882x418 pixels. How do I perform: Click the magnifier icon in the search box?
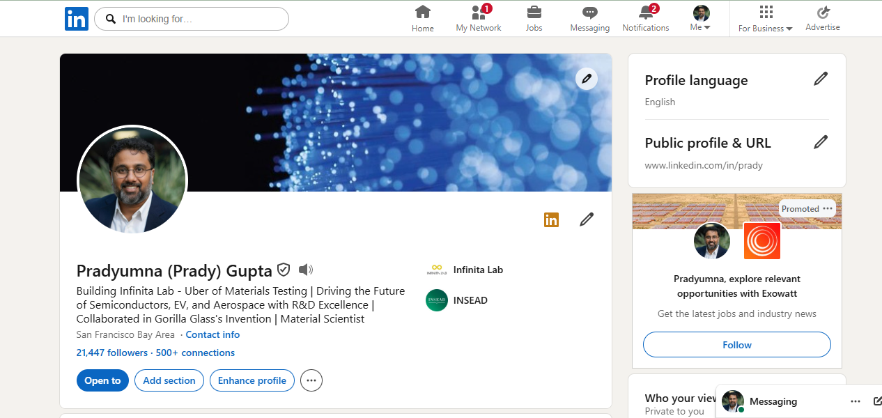110,19
